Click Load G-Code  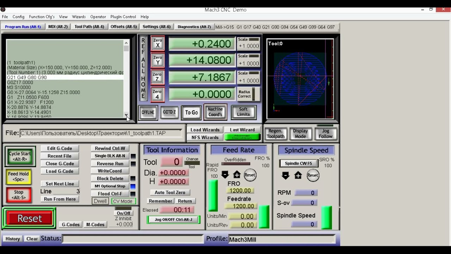click(60, 171)
